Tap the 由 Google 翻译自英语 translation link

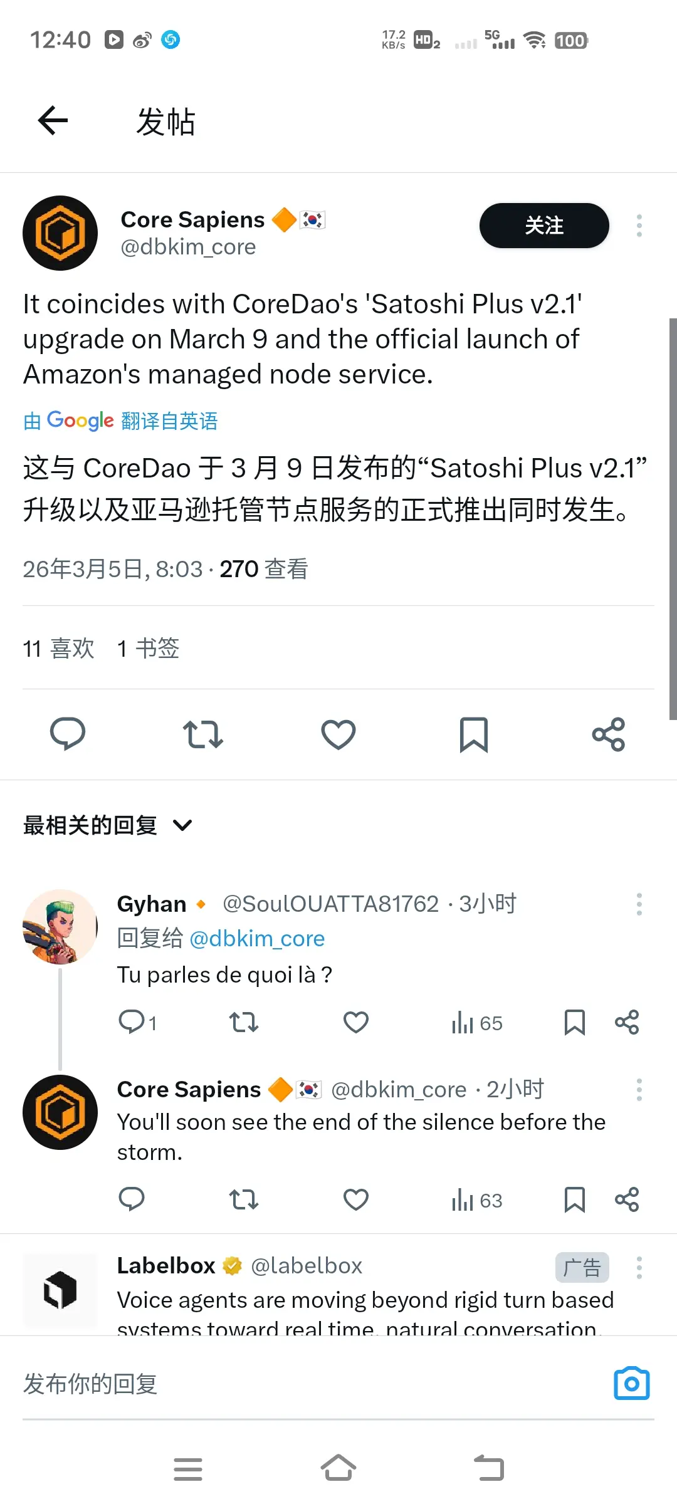pyautogui.click(x=120, y=420)
